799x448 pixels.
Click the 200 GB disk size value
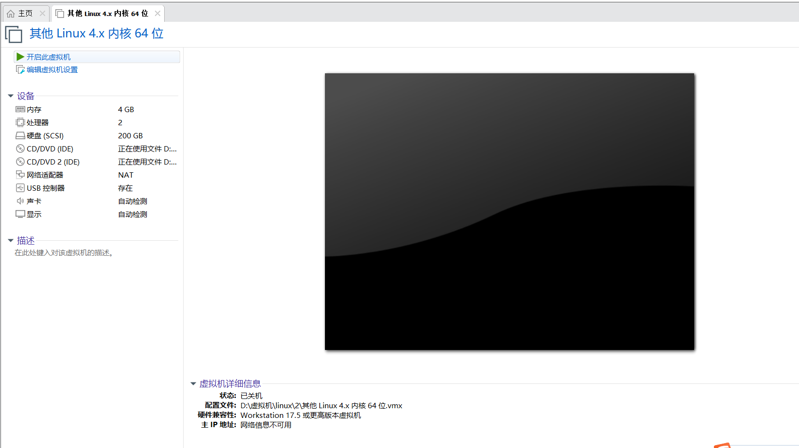130,136
